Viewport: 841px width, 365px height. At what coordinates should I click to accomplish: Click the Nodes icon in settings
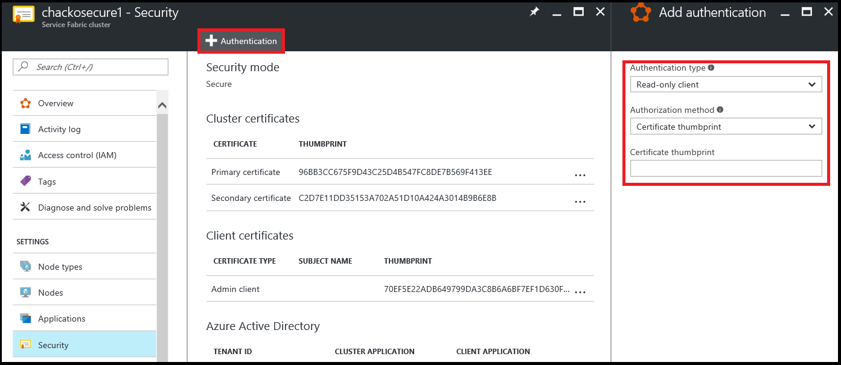[x=25, y=292]
